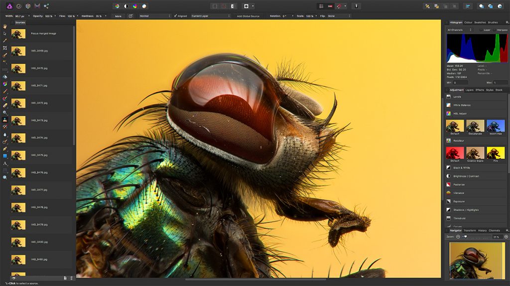Enable the Aligned checkbox in the context toolbar

(x=175, y=15)
